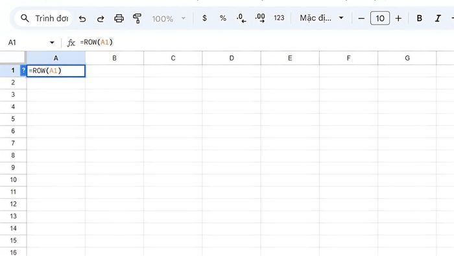Select row 15 header
The height and width of the screenshot is (256, 454).
coord(13,241)
